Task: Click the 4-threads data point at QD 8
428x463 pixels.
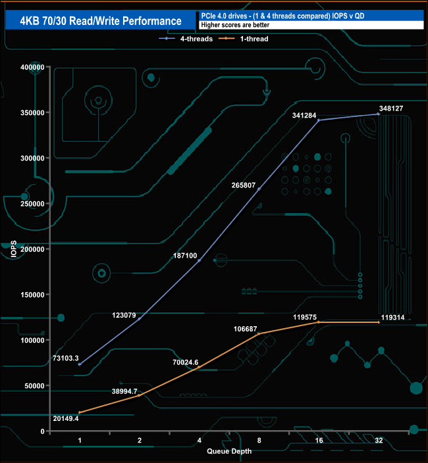Action: point(259,189)
